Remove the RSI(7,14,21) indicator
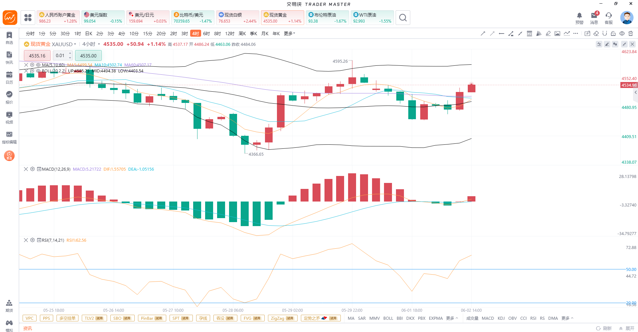Image resolution: width=638 pixels, height=332 pixels. (26, 240)
